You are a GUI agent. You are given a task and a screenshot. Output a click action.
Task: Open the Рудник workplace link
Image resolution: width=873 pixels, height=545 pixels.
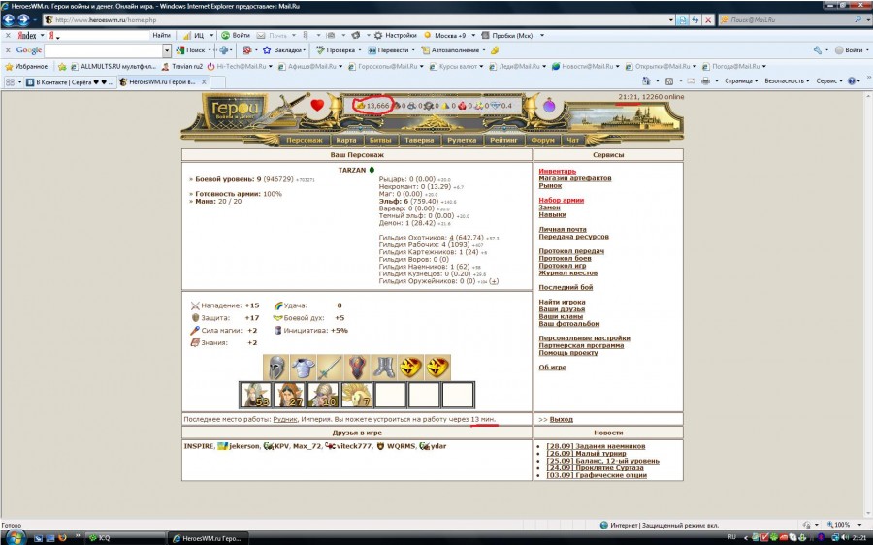[285, 419]
